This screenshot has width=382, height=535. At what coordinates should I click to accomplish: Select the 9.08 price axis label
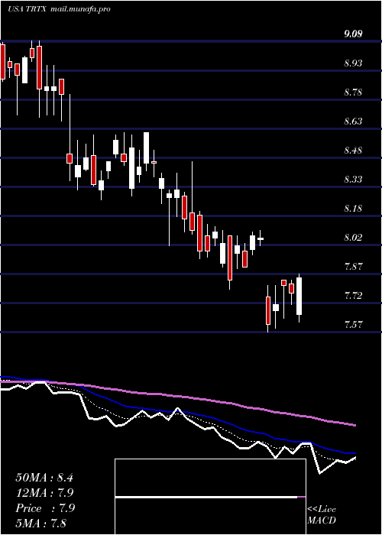(353, 34)
